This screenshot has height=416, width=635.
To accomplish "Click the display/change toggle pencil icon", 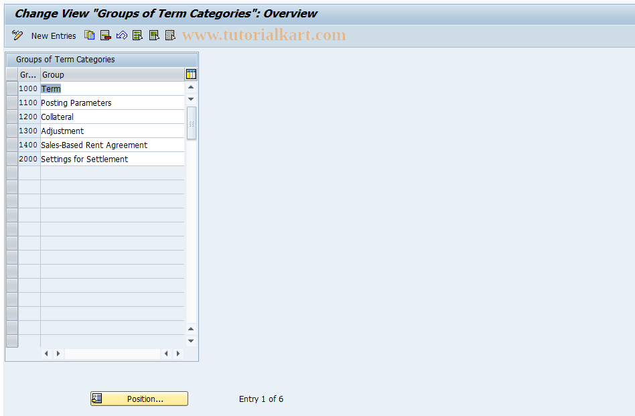I will pyautogui.click(x=17, y=36).
